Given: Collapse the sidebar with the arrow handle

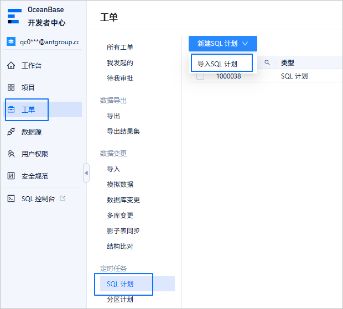Looking at the screenshot, I should coord(86,173).
